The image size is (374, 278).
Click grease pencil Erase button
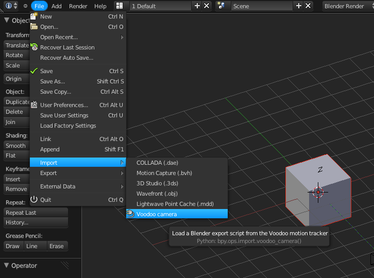tap(57, 246)
